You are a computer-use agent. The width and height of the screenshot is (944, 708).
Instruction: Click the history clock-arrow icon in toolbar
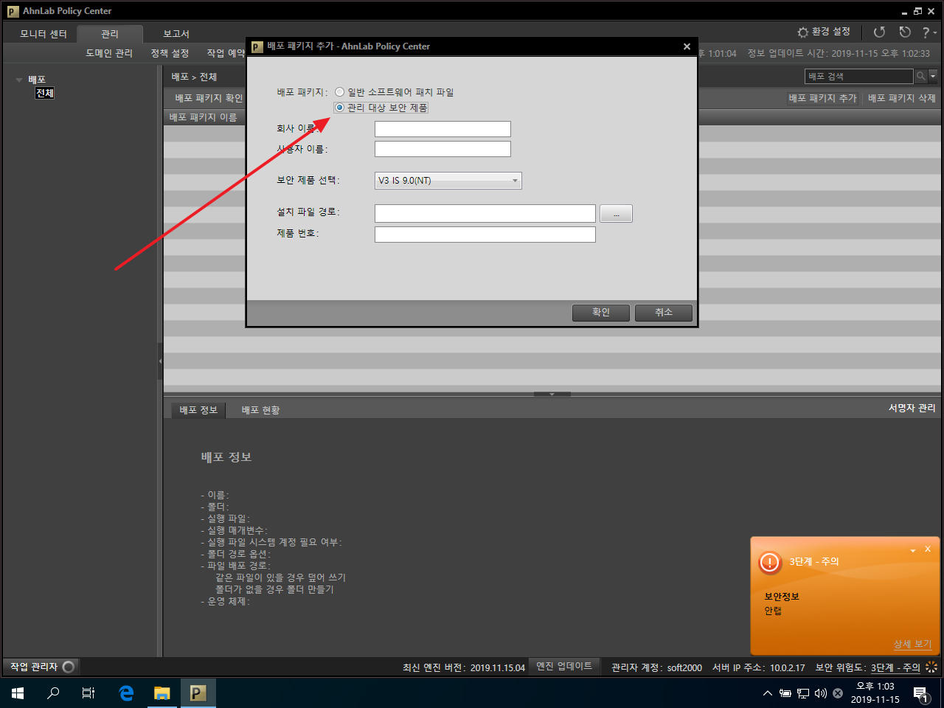point(905,32)
